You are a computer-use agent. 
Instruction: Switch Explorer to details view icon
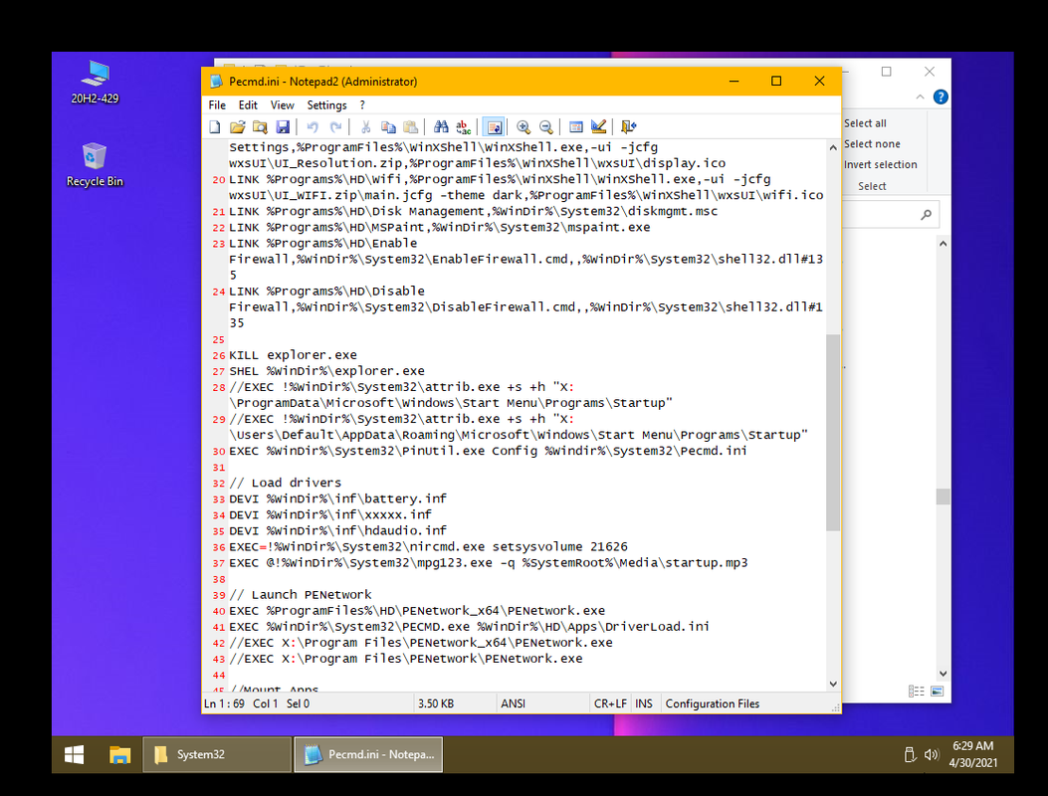click(x=917, y=692)
